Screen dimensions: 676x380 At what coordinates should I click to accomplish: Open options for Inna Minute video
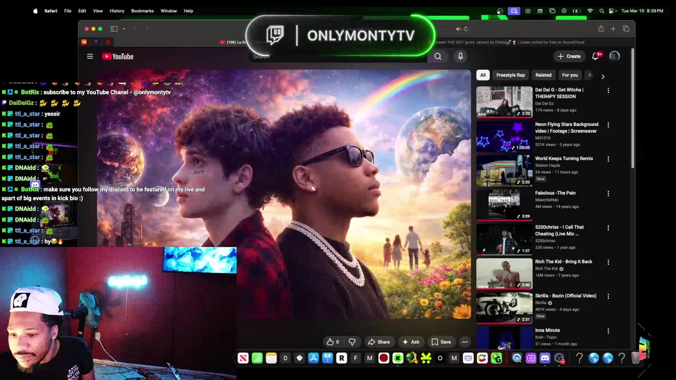click(608, 331)
